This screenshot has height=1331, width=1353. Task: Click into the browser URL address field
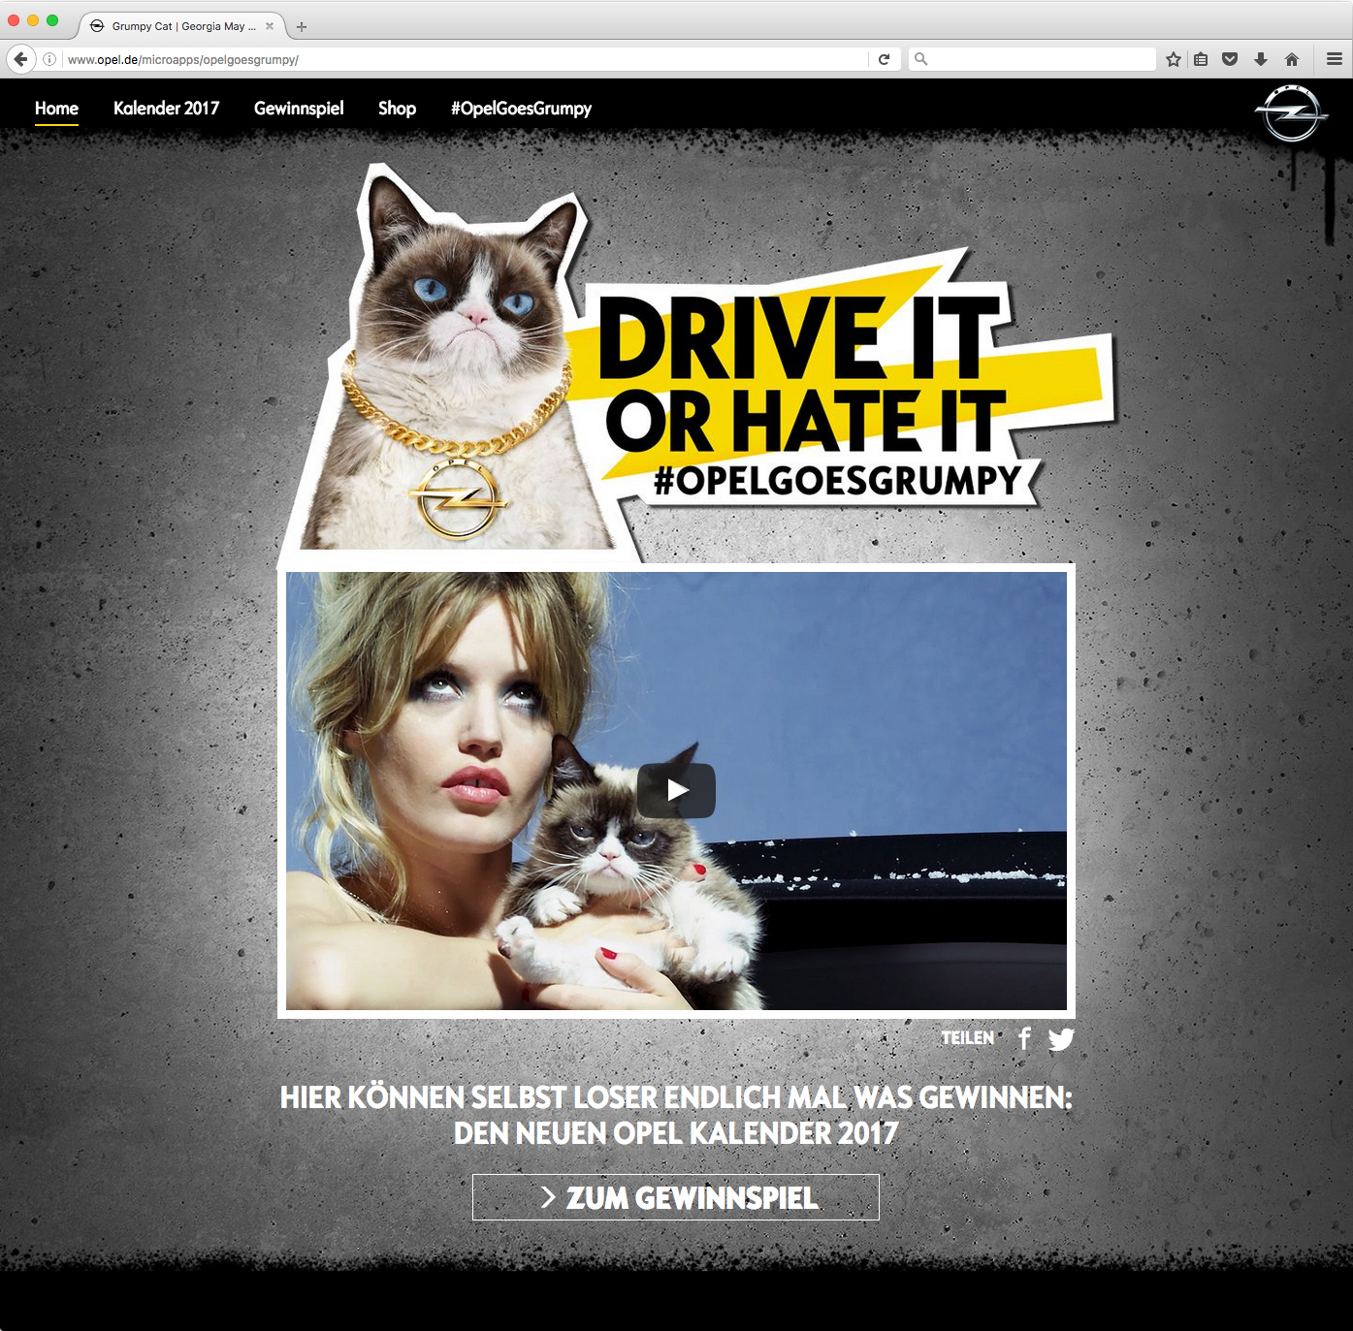(466, 59)
